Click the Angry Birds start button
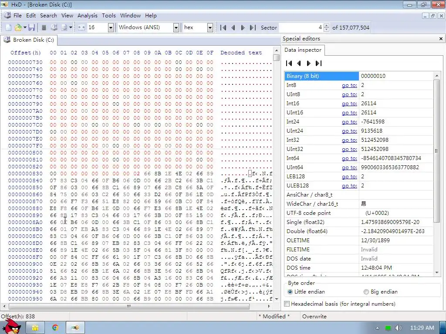446x334 pixels. tap(12, 327)
